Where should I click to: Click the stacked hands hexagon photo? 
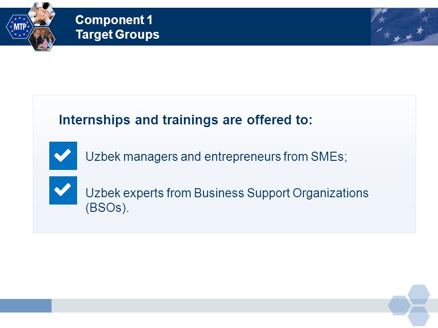tap(42, 14)
